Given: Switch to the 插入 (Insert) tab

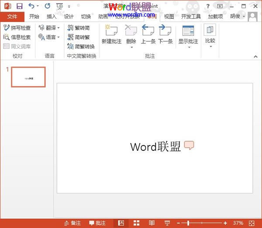Looking at the screenshot, I should [x=52, y=17].
